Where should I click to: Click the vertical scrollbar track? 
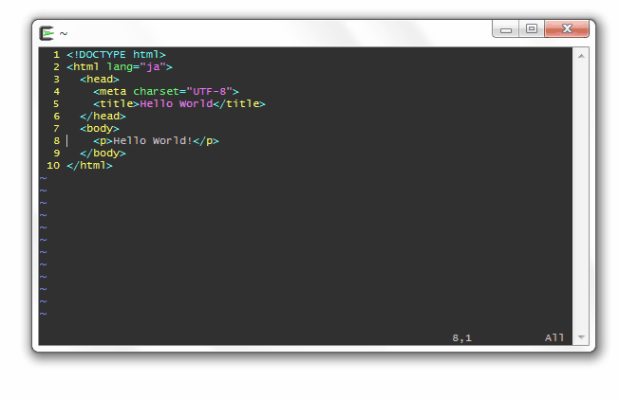(581, 196)
